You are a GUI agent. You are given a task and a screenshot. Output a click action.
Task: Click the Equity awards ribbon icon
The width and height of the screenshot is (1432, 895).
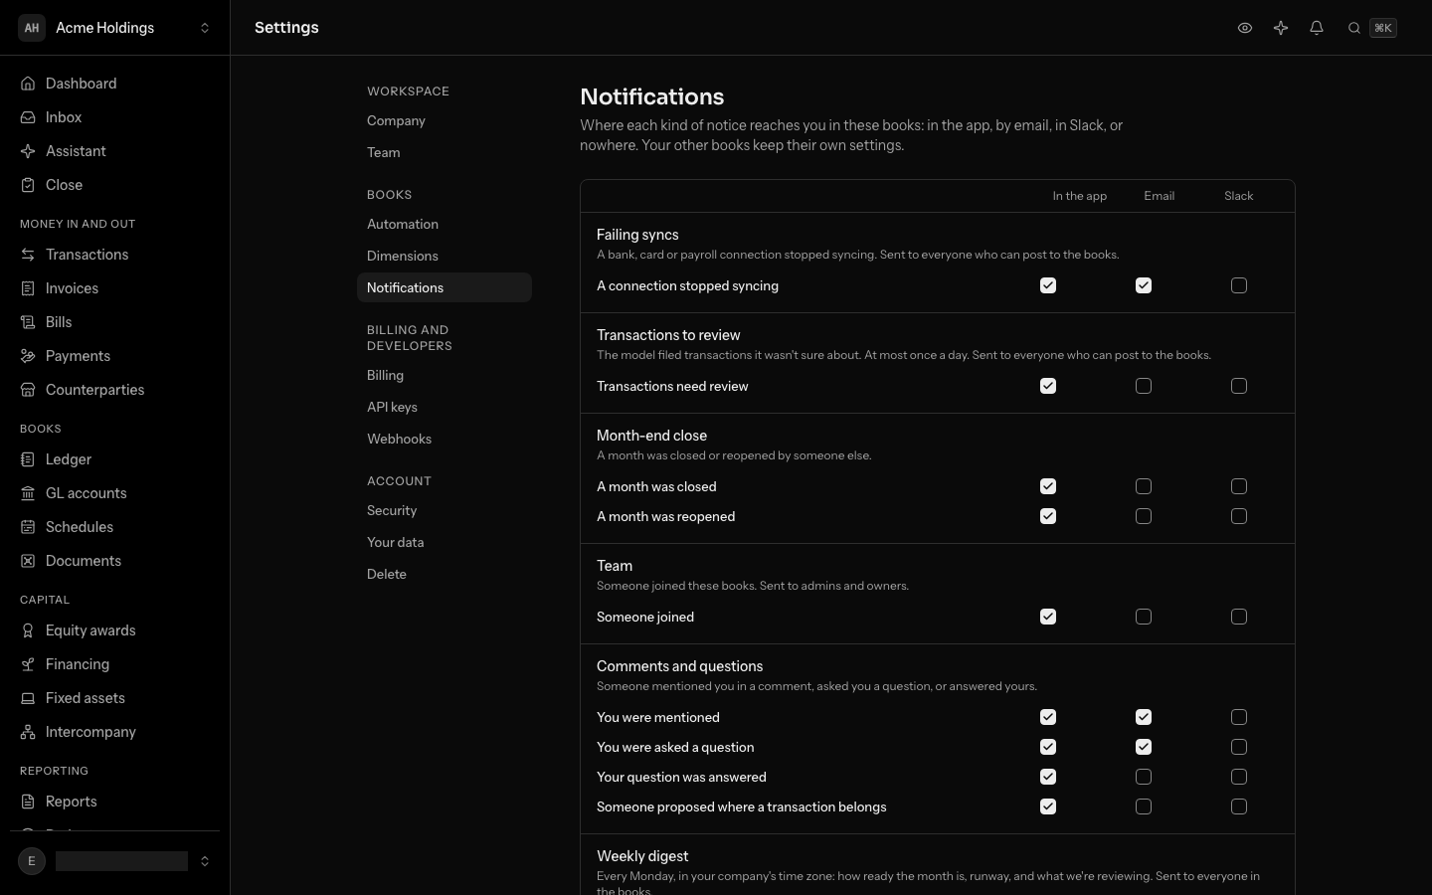tap(28, 630)
